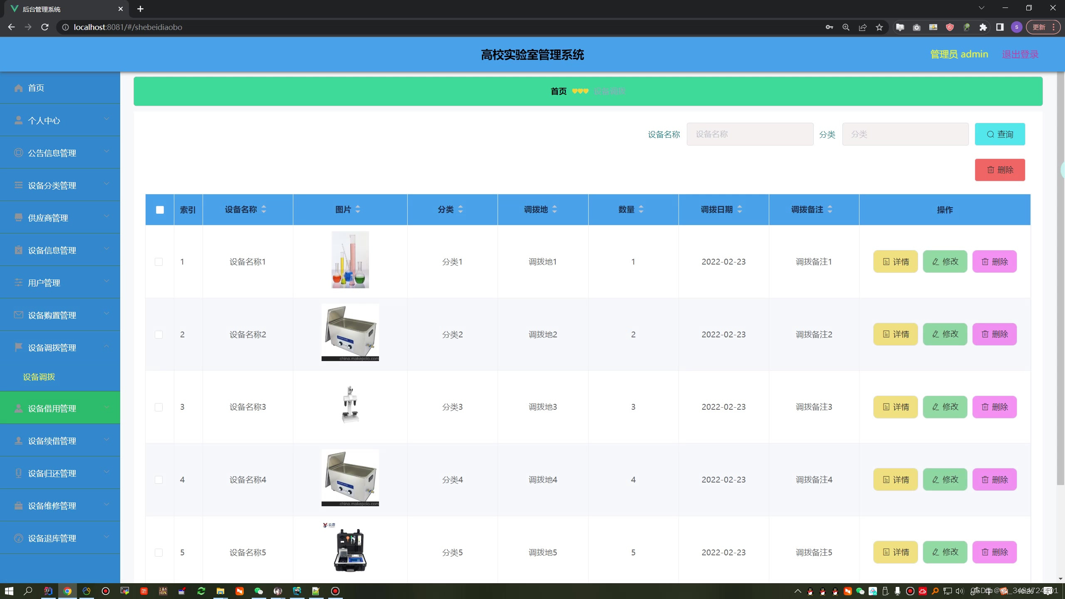1065x599 pixels.
Task: Click the flag icon next to 设备调拨管理
Action: click(x=18, y=347)
